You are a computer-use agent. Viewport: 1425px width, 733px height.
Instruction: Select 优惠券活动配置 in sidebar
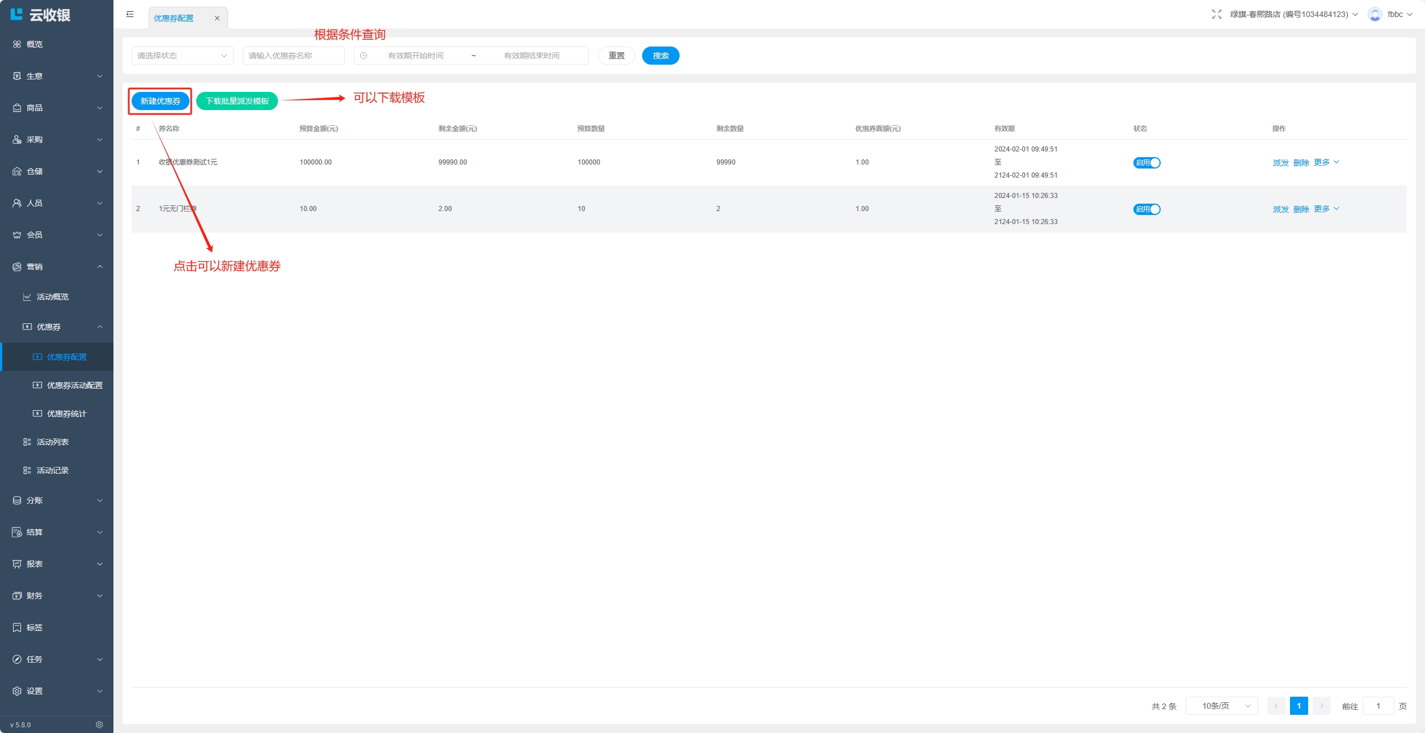(74, 385)
